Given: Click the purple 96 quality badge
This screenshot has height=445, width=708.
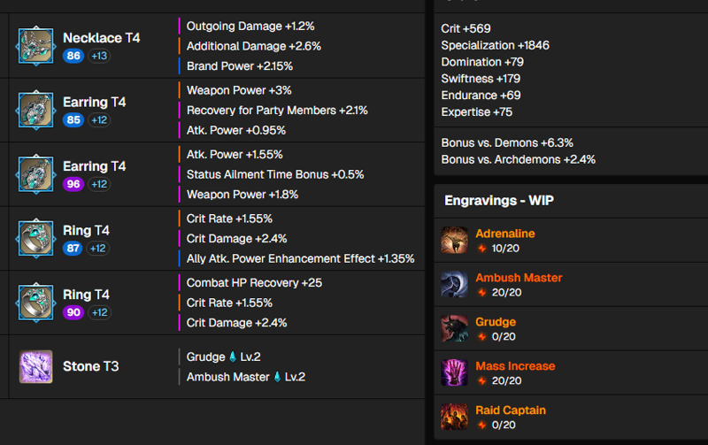Looking at the screenshot, I should click(73, 184).
